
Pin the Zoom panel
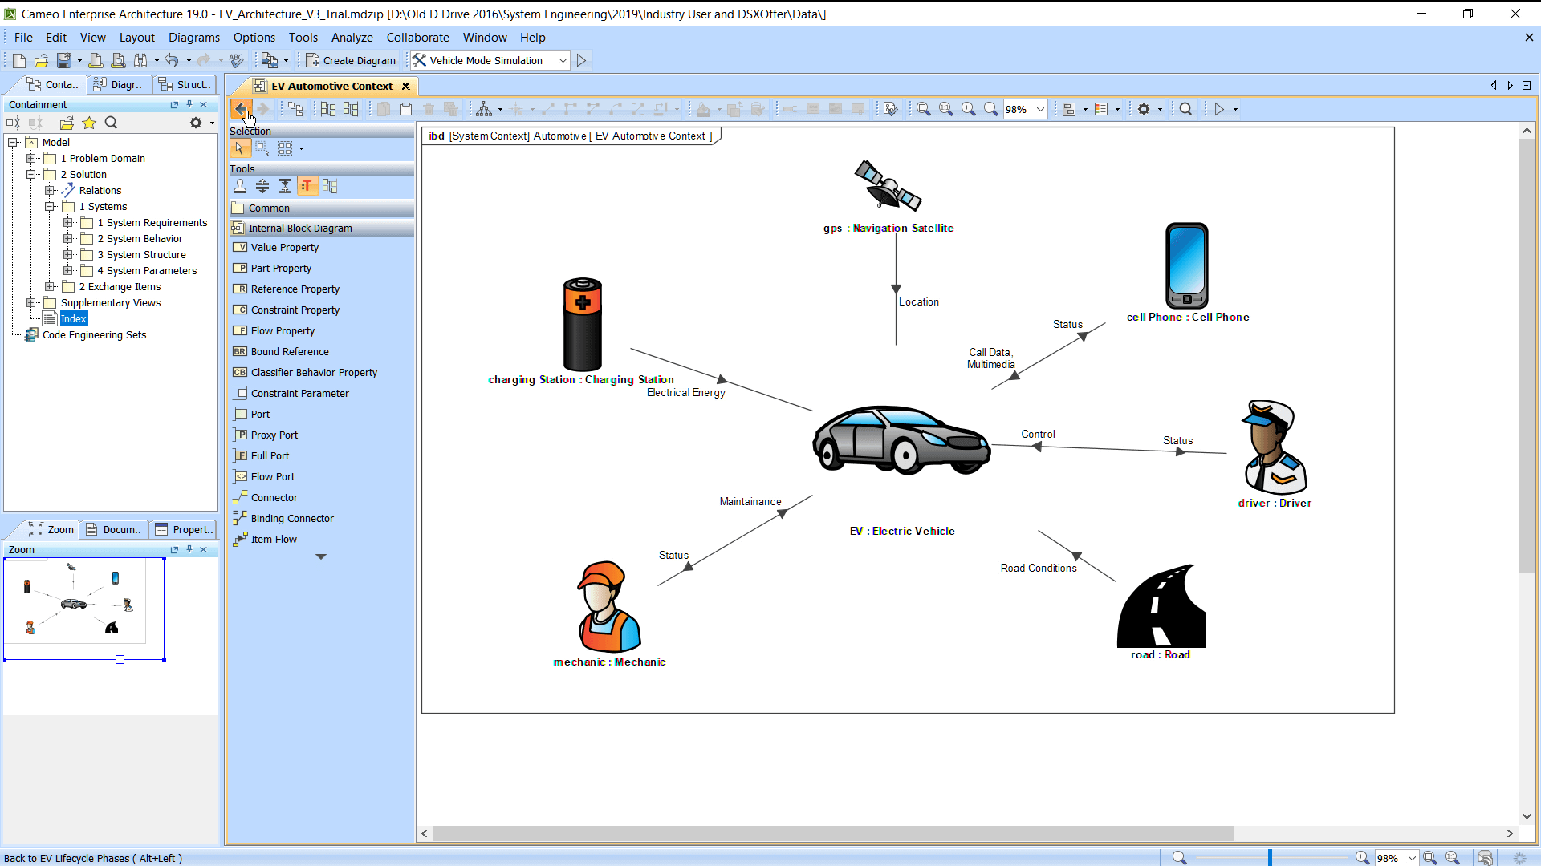189,549
